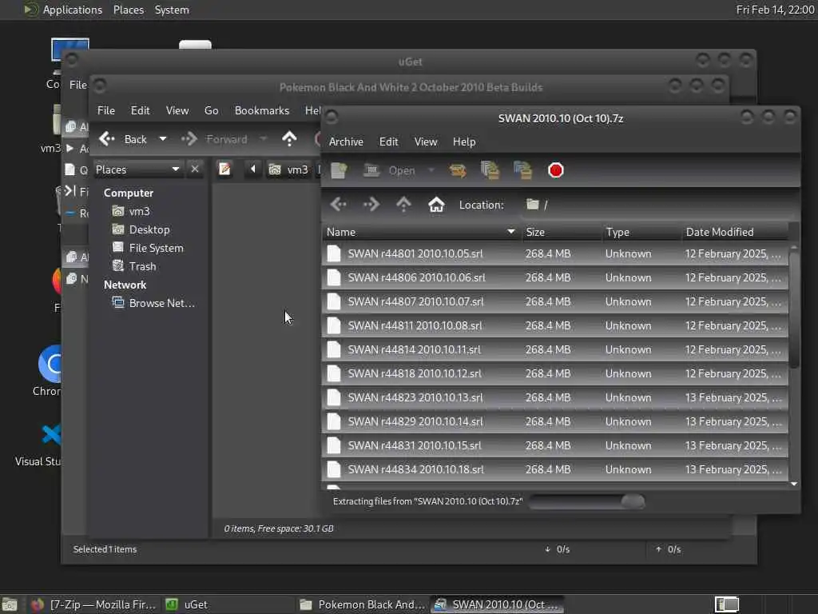Viewport: 818px width, 614px height.
Task: Click the sort arrow in the Name column
Action: (510, 232)
